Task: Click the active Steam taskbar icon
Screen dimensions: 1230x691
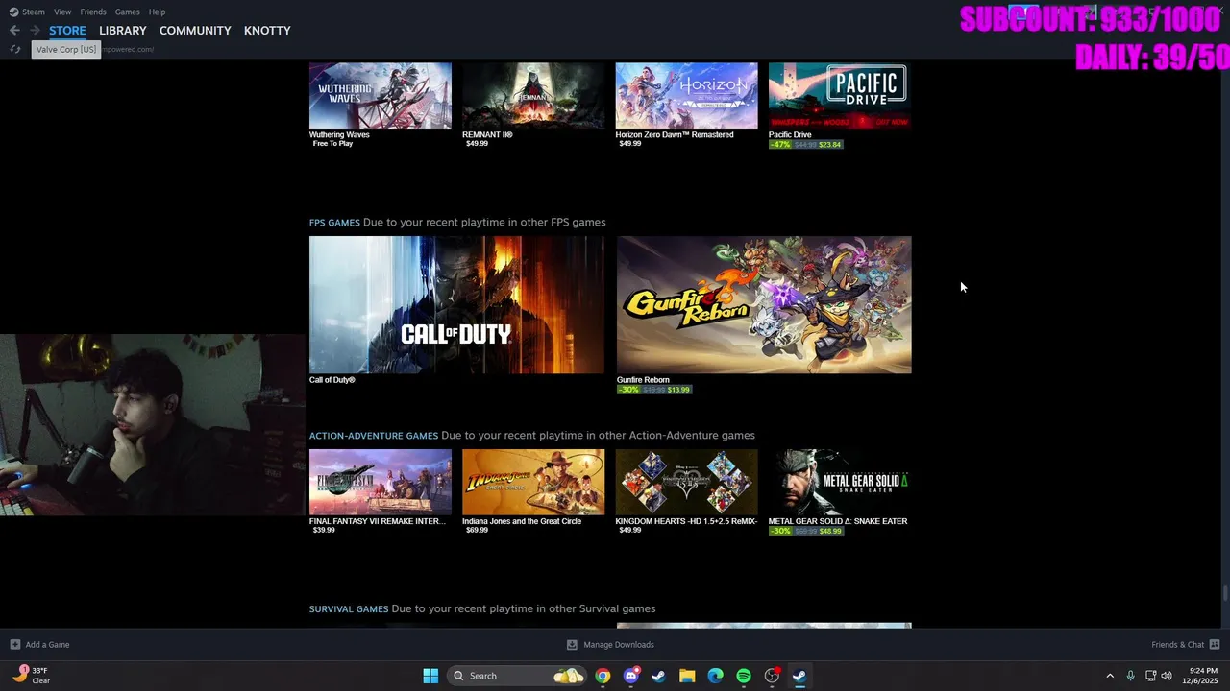Action: click(x=799, y=676)
